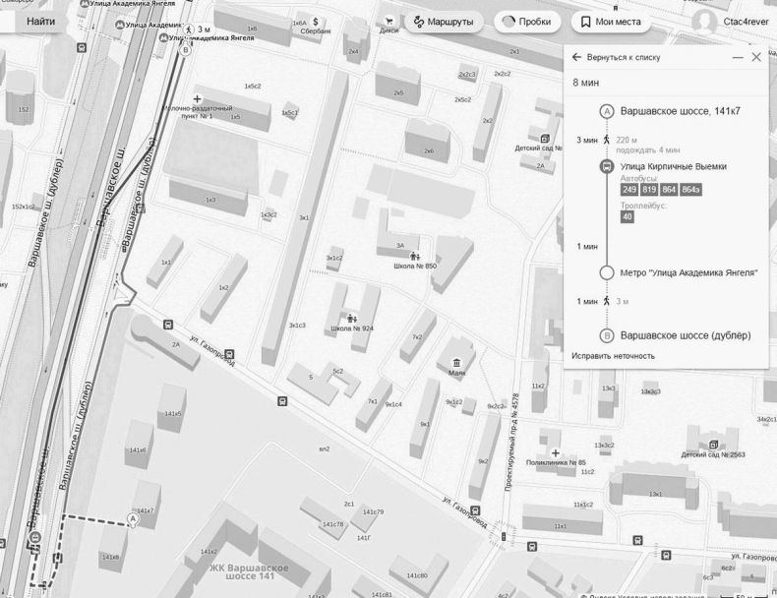
Task: Click the Сбербанк bank icon on map
Action: pos(316,21)
